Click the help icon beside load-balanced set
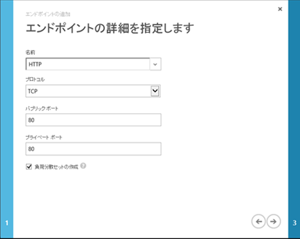 83,166
